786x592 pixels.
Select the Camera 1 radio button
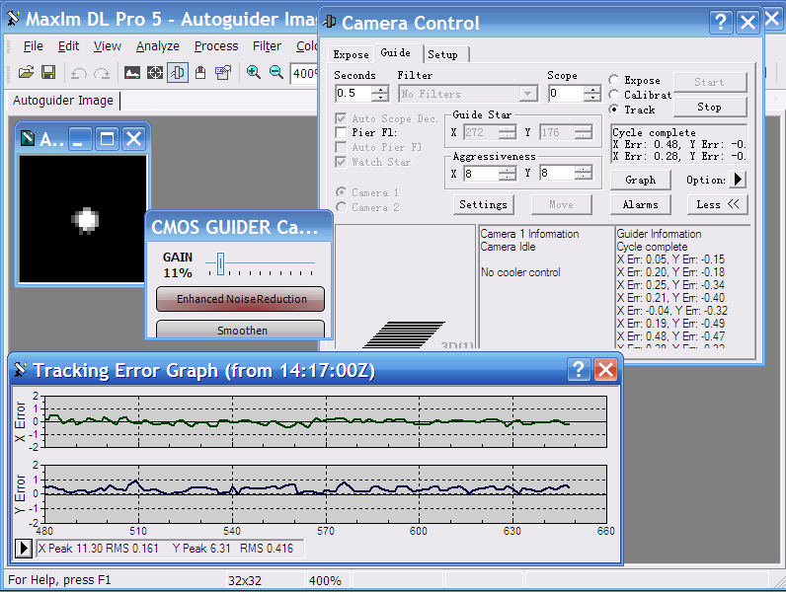pos(342,192)
